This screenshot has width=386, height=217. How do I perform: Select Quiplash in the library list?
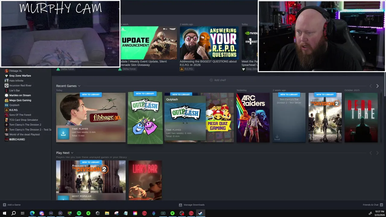[14, 105]
